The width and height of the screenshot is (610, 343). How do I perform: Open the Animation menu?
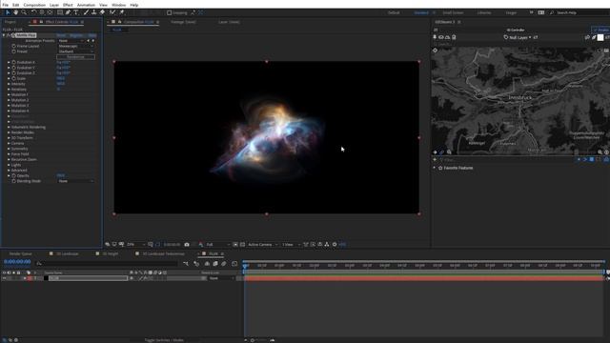86,5
